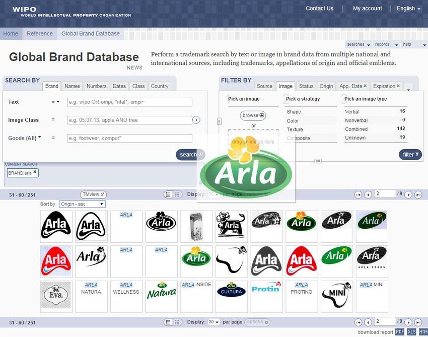Download report as HTM
428x337 pixels.
click(423, 332)
